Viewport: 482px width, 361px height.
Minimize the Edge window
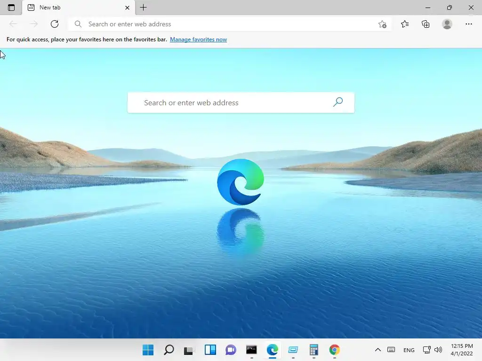tap(427, 8)
